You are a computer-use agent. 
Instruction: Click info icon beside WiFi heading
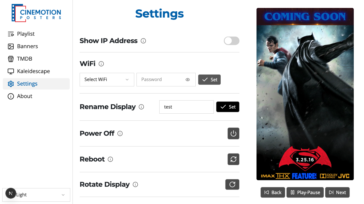click(x=101, y=64)
